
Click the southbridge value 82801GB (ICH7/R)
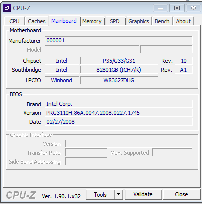tap(119, 70)
